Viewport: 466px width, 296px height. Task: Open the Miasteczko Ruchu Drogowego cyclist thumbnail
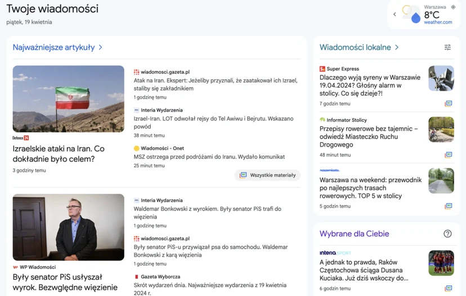tap(441, 130)
